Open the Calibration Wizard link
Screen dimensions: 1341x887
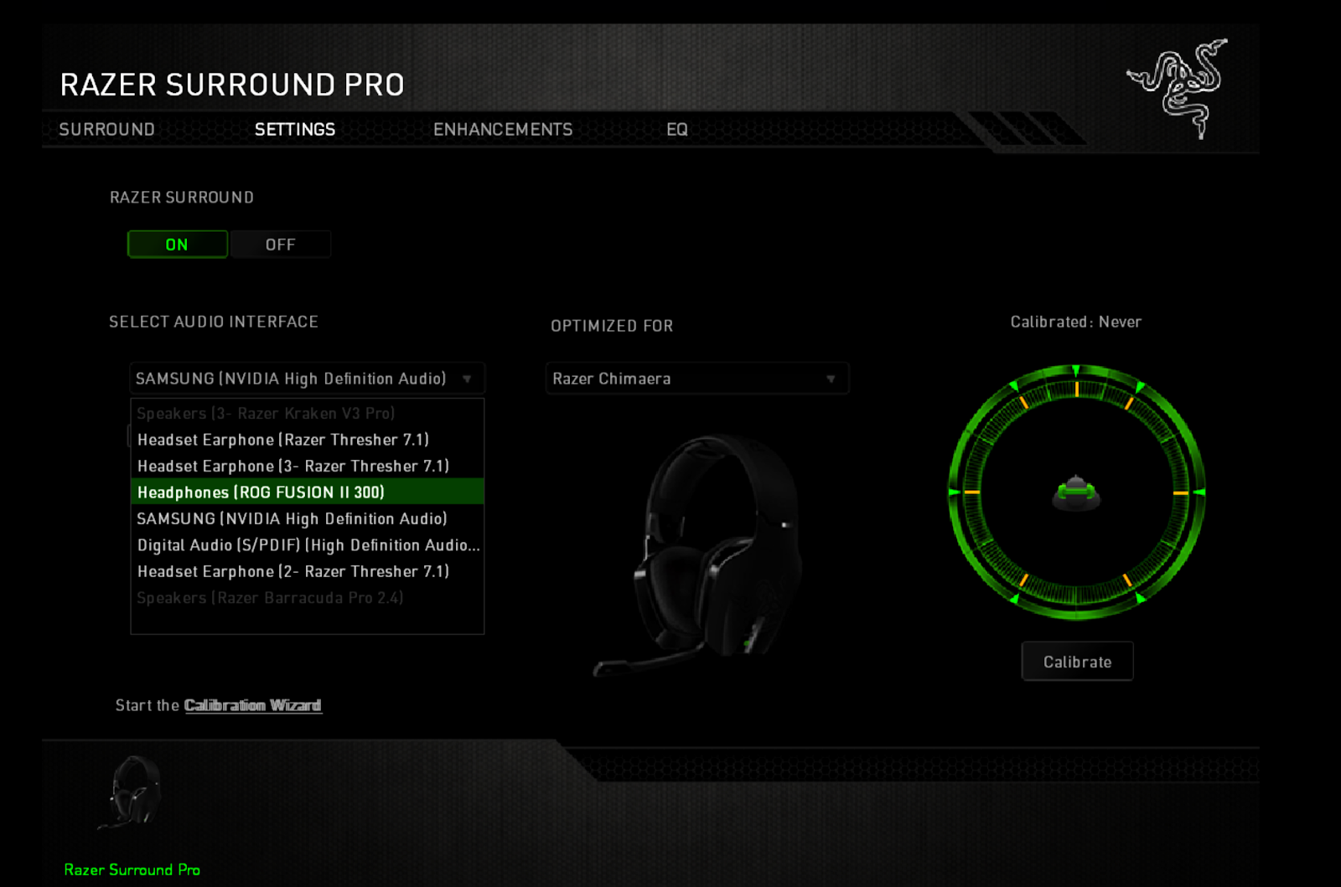coord(252,705)
